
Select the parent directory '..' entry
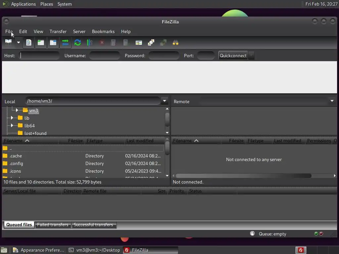(83, 148)
